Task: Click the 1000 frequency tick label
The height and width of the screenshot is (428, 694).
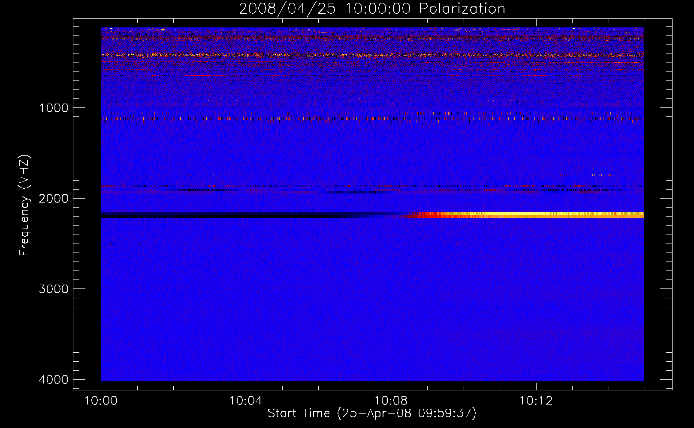Action: (x=54, y=108)
